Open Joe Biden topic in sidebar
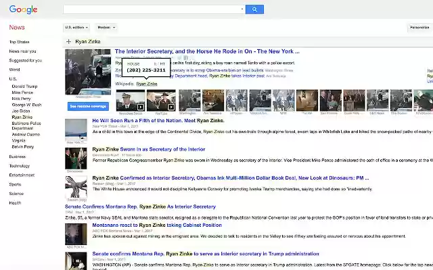Viewport: 433px width, 270px height. 21,111
